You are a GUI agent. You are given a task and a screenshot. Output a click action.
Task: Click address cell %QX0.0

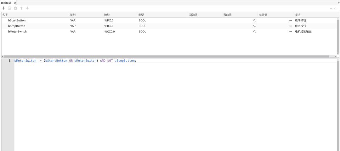click(x=110, y=32)
